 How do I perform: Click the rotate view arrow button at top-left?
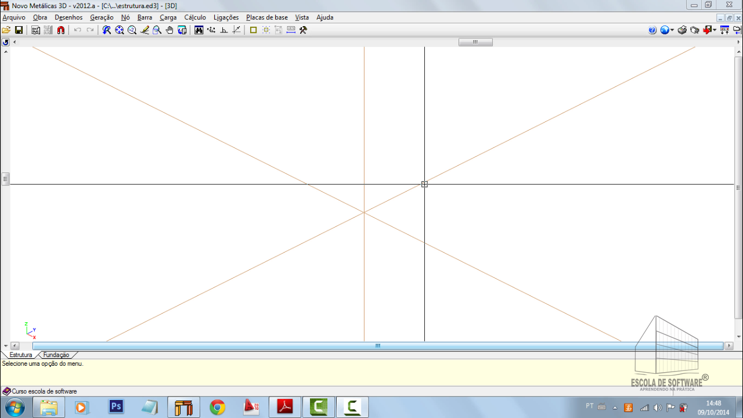pos(6,42)
